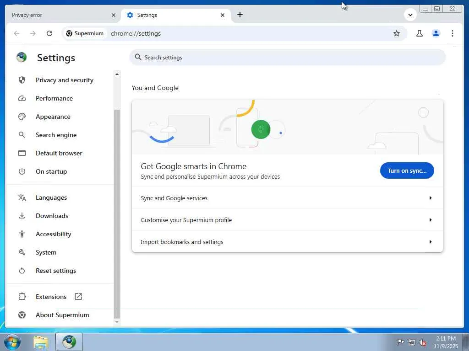Go to On startup settings
This screenshot has width=469, height=351.
coord(51,171)
